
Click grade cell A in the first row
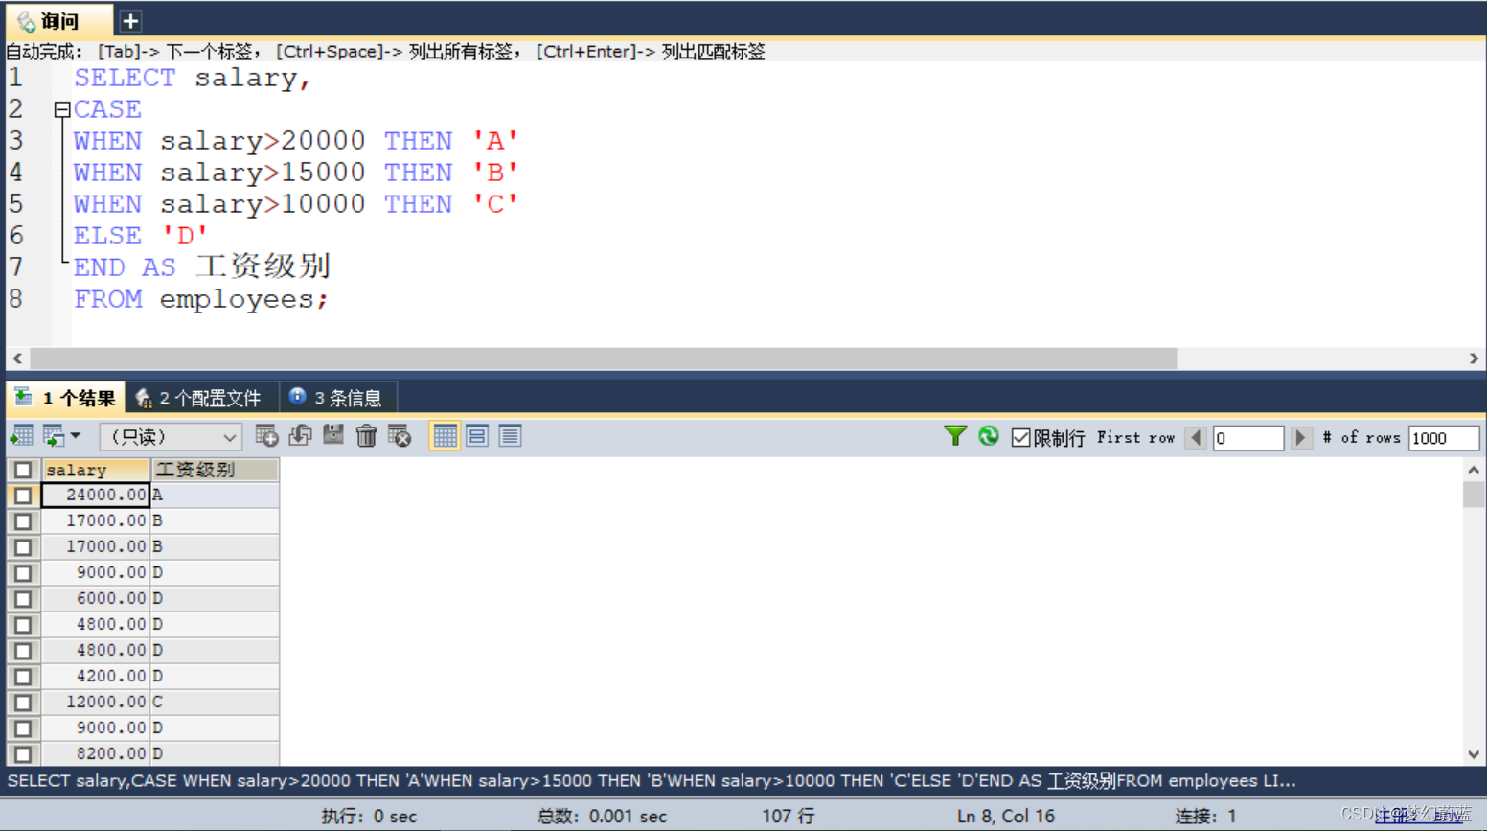(215, 496)
